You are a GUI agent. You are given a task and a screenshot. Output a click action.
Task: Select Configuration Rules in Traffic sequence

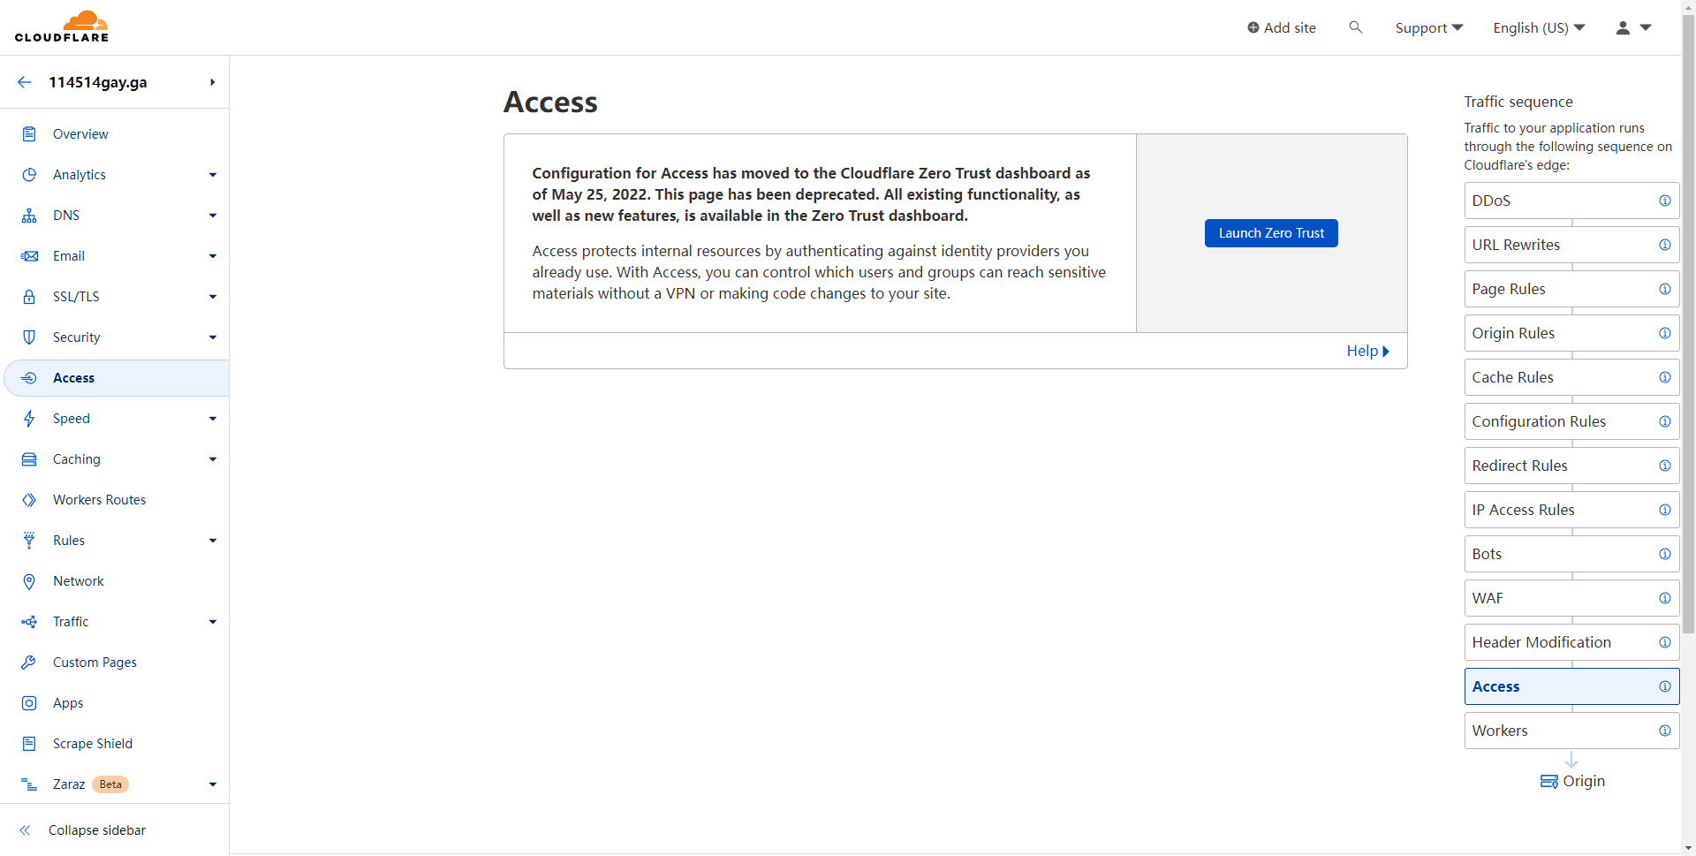coord(1571,421)
